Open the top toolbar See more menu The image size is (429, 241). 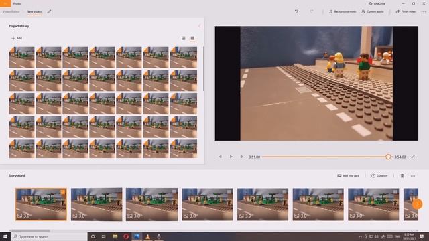[424, 11]
